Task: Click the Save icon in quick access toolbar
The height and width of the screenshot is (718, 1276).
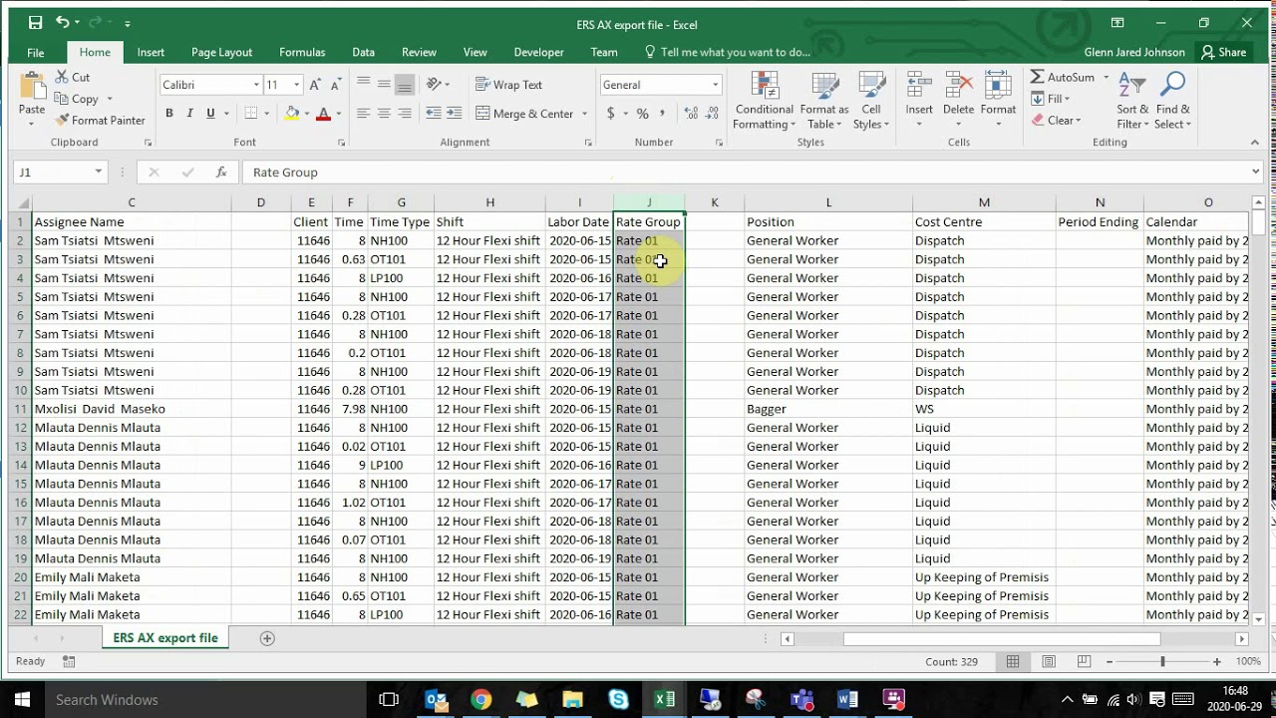Action: pyautogui.click(x=35, y=23)
